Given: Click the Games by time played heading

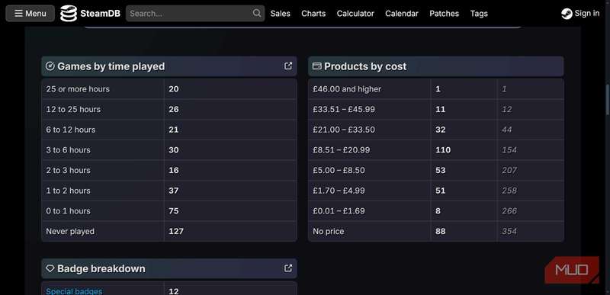Looking at the screenshot, I should (x=111, y=66).
